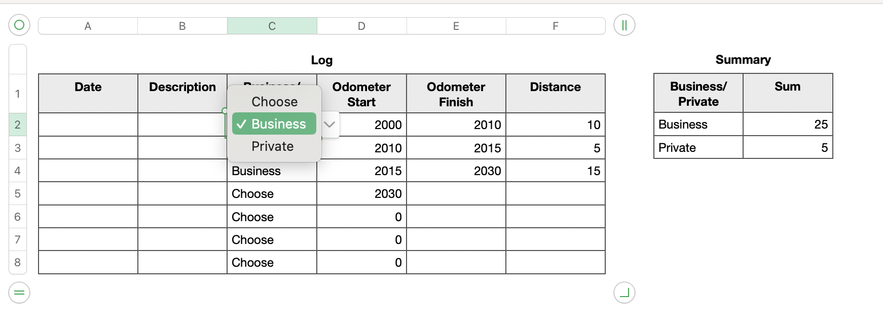Click the dropdown chevron in cell C2
Viewport: 883px width, 332px height.
[x=329, y=124]
